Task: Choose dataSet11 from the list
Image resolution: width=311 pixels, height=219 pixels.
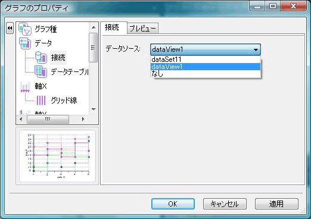Action: click(x=206, y=60)
